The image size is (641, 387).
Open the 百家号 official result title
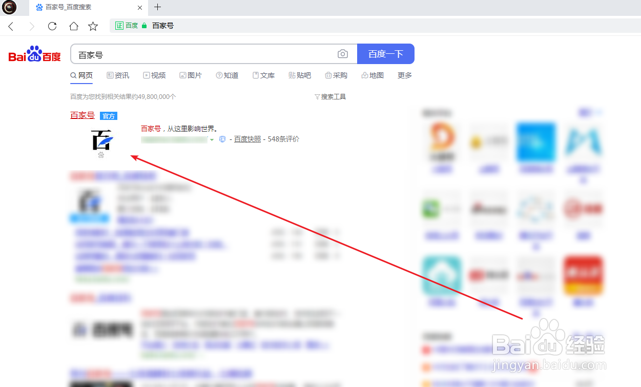pyautogui.click(x=82, y=116)
